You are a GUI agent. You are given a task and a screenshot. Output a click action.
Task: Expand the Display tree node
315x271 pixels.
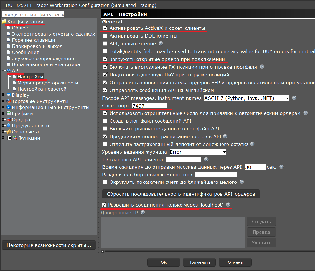click(x=3, y=95)
